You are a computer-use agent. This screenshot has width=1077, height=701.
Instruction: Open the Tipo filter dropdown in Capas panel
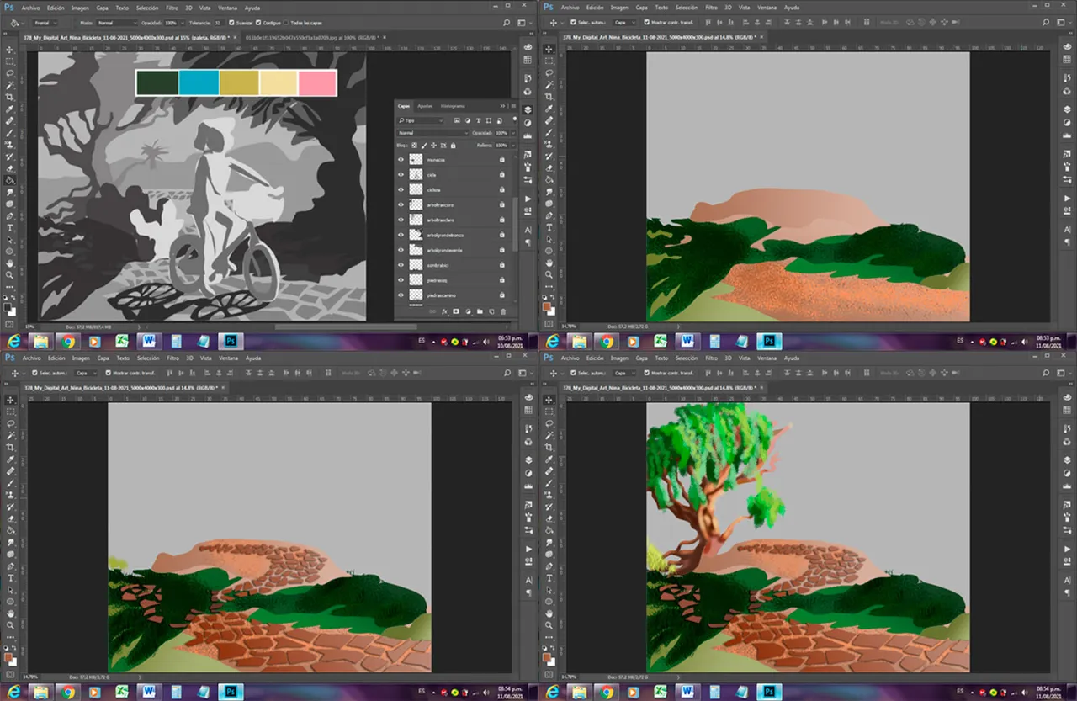tap(421, 120)
